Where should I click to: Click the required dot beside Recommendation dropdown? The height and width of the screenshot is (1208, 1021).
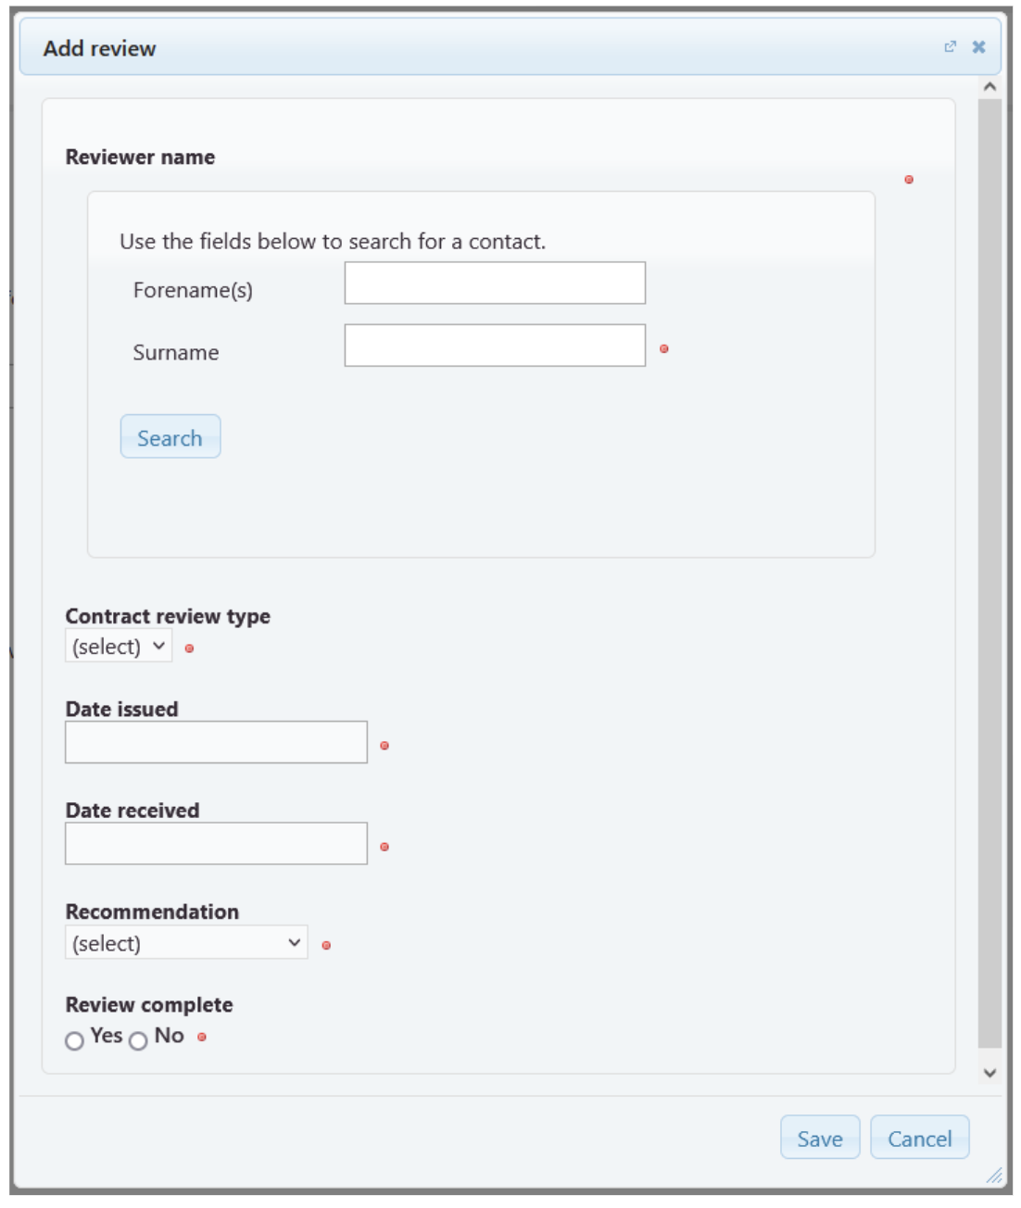point(326,946)
